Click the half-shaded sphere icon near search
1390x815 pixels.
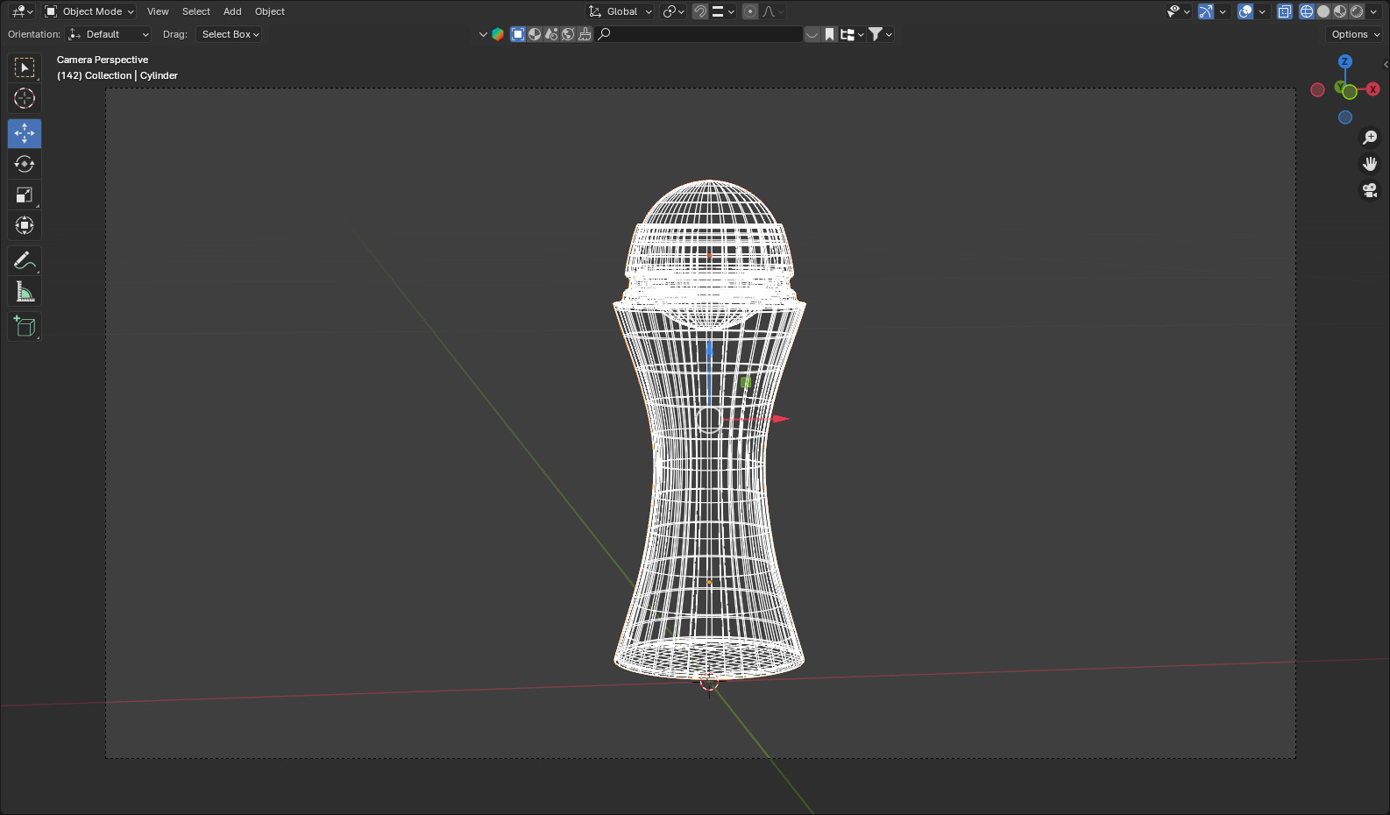pyautogui.click(x=535, y=34)
